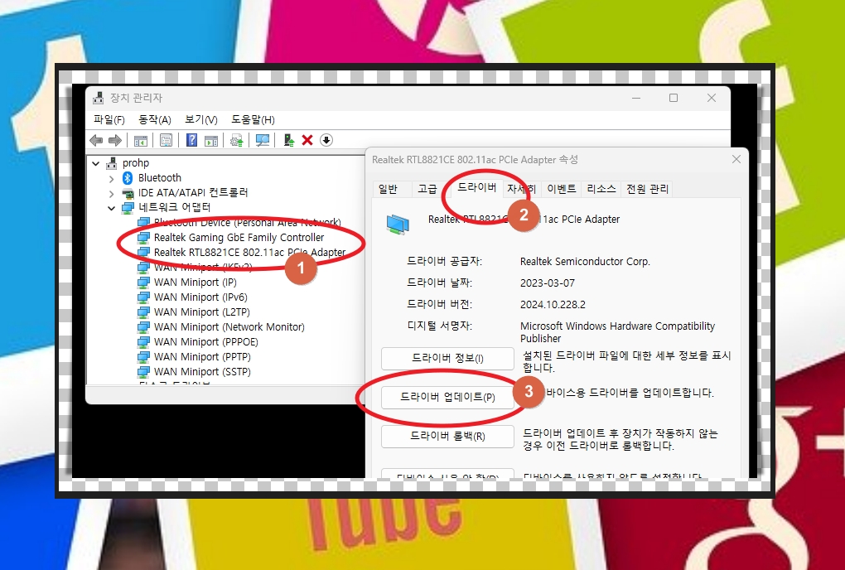Open the 보기(V) menu
The image size is (845, 570).
(x=201, y=119)
